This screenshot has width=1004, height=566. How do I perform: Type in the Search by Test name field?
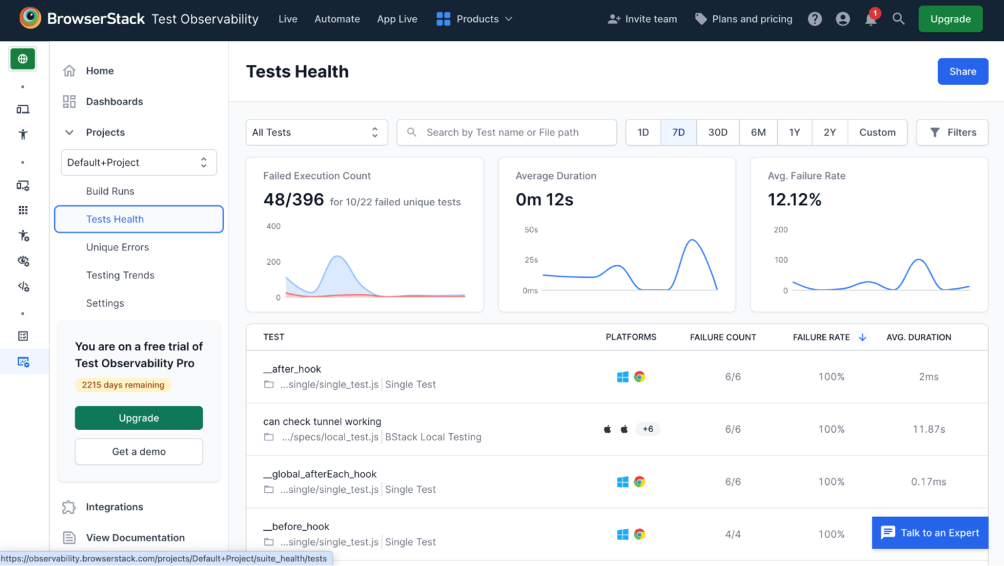(x=507, y=132)
